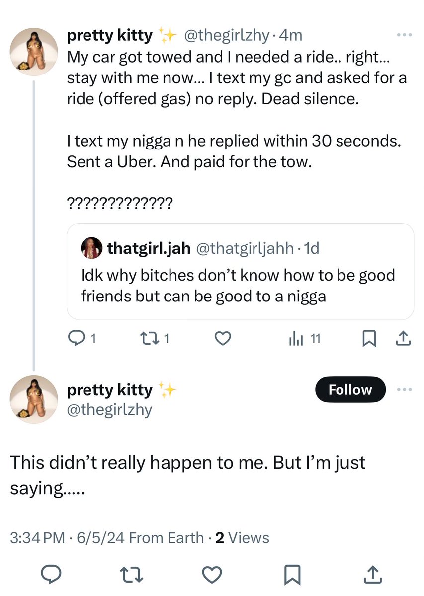Like the first tweet about the tow
The width and height of the screenshot is (424, 596).
(x=224, y=339)
